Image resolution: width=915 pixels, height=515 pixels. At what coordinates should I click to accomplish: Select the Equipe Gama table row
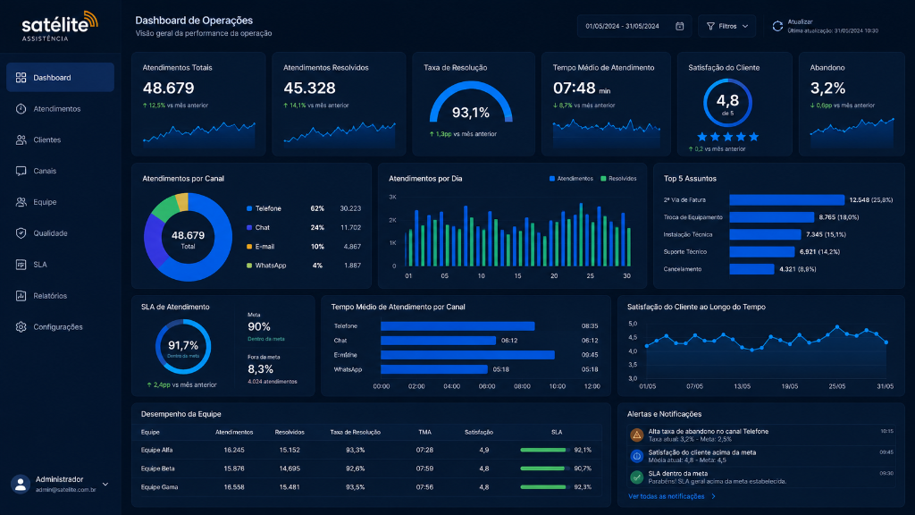(x=371, y=487)
